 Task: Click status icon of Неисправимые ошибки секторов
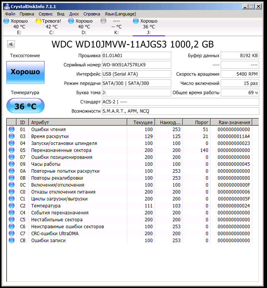12,226
